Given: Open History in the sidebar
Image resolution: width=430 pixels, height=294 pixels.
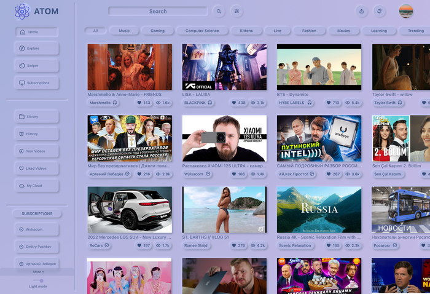Looking at the screenshot, I should 37,134.
